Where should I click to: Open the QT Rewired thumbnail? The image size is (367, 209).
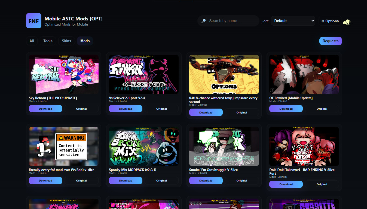(304, 74)
